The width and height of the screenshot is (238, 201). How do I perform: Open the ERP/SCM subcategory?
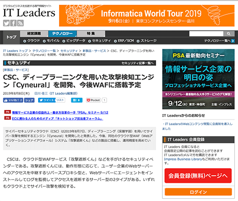click(x=124, y=41)
